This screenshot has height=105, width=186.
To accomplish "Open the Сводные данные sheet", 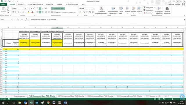I will coord(19,96).
